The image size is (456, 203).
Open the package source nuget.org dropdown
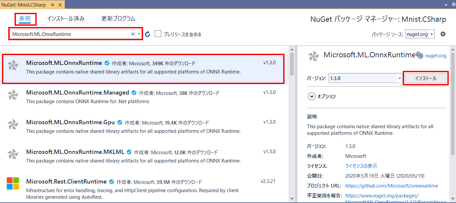(420, 34)
